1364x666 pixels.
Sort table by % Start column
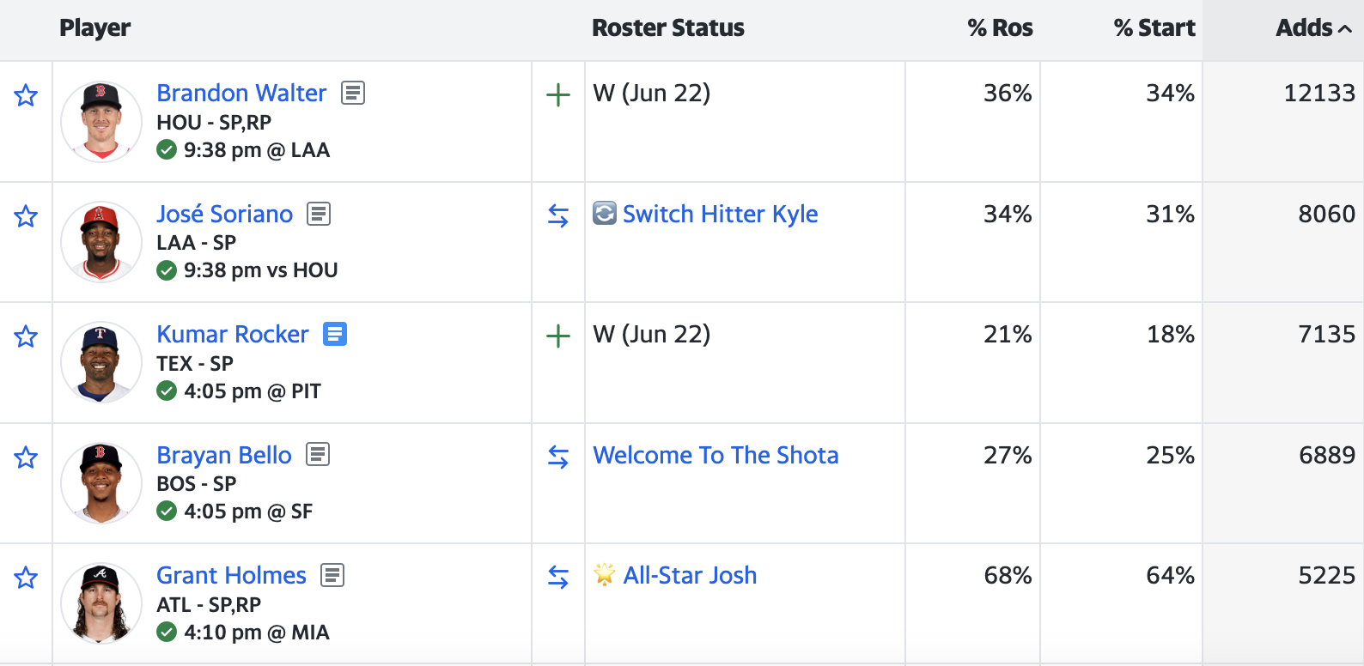1154,28
